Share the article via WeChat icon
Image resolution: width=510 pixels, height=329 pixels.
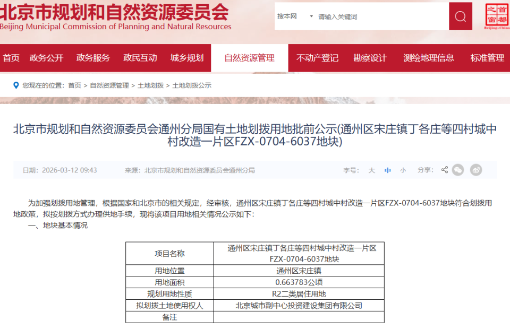(x=458, y=170)
